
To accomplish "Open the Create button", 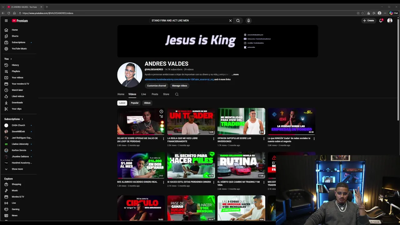I will 368,21.
